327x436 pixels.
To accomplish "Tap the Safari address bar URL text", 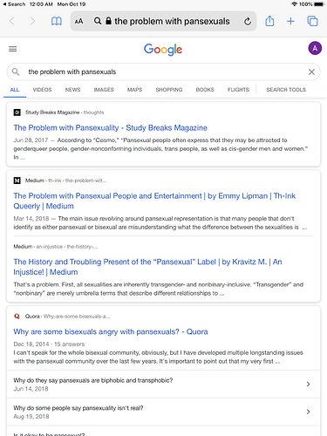I will pyautogui.click(x=172, y=21).
